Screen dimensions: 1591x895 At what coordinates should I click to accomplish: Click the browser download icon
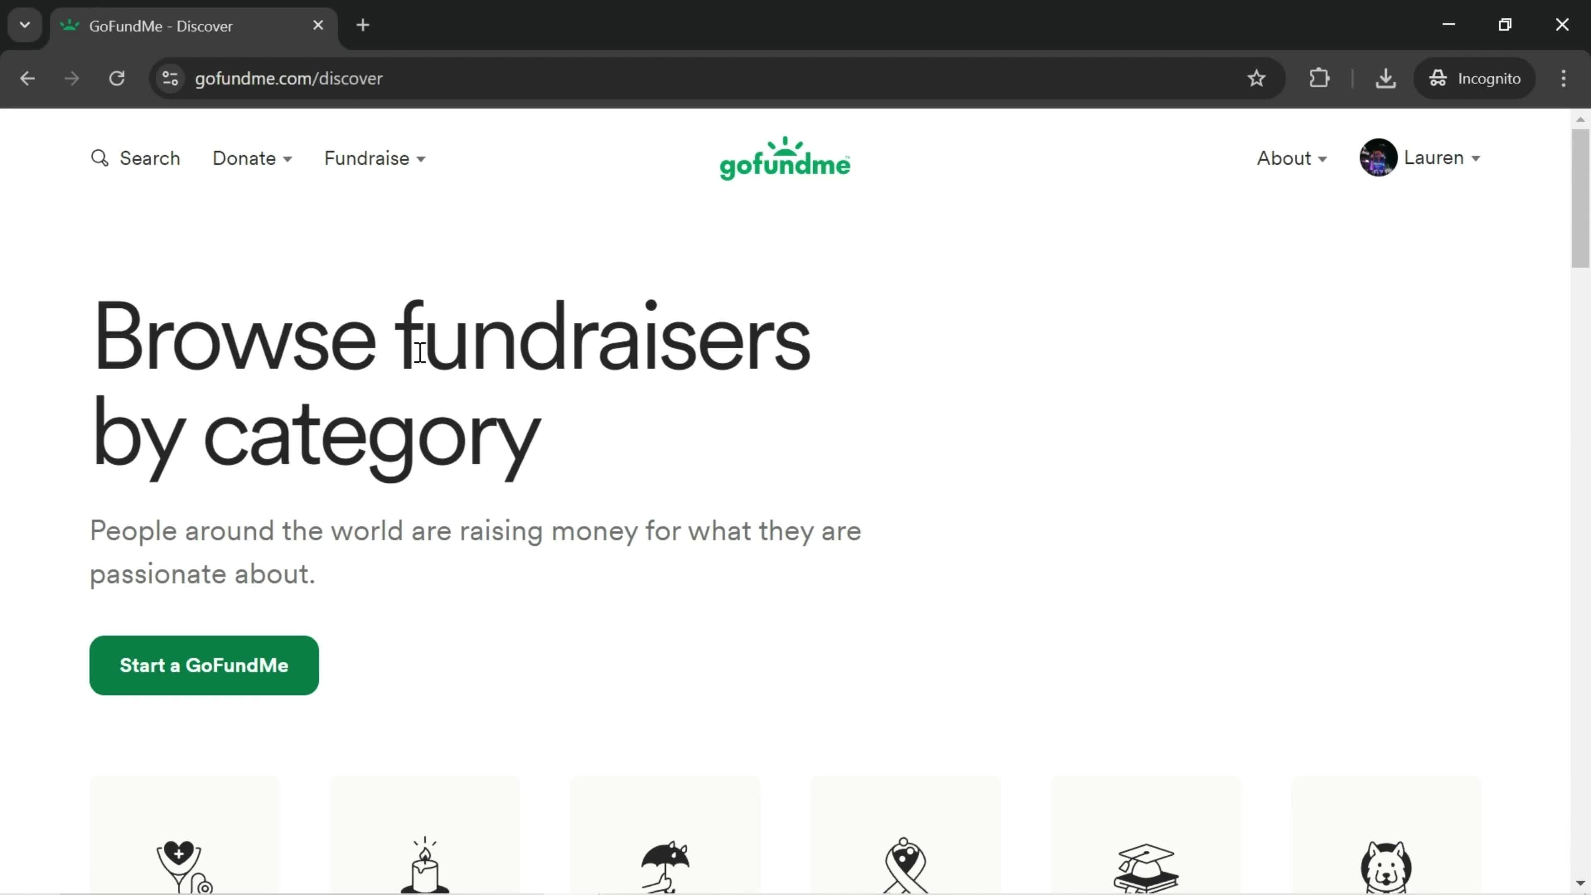click(1385, 77)
